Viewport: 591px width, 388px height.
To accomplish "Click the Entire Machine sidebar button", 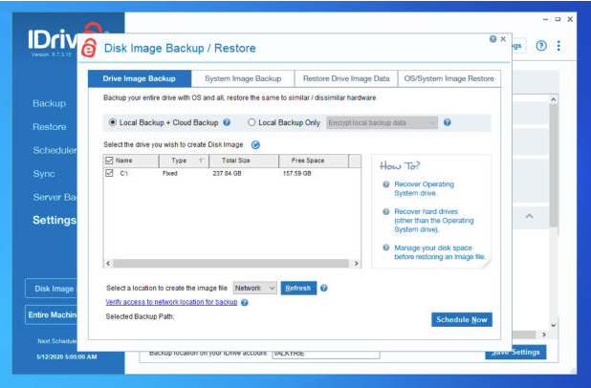I will pyautogui.click(x=52, y=314).
